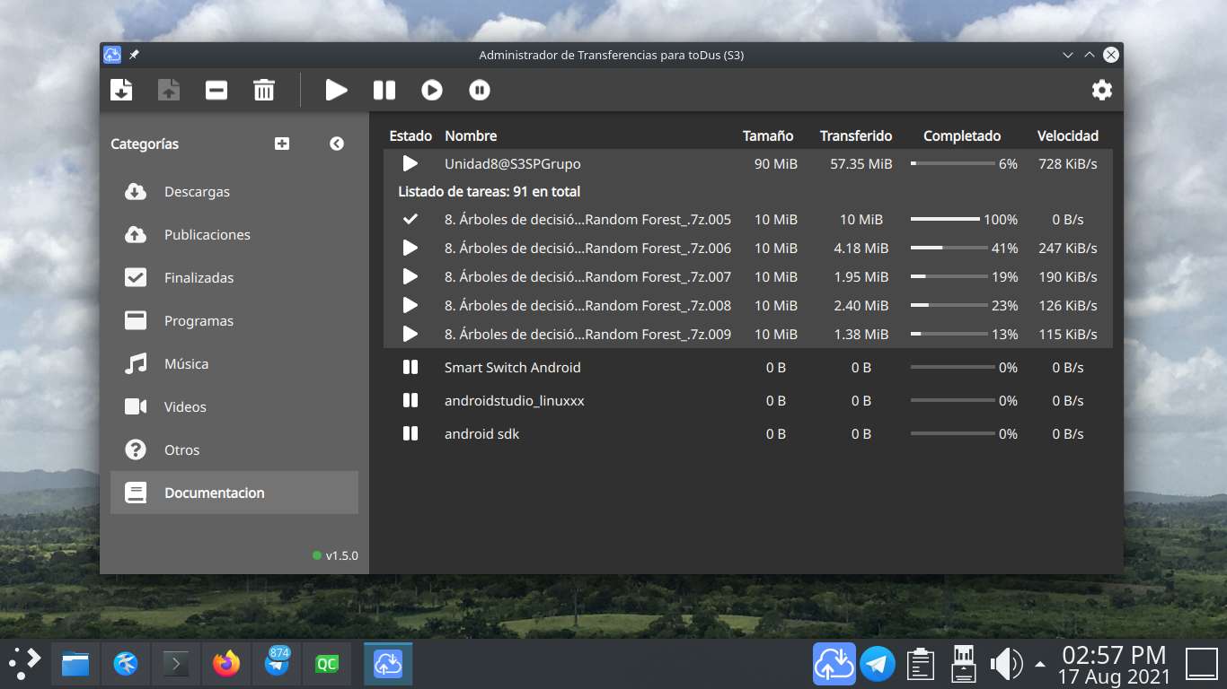Sort list by Nombre column header
This screenshot has height=689, width=1227.
coord(471,135)
